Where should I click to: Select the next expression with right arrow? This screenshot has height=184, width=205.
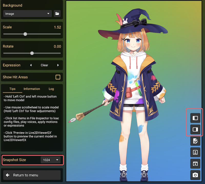tap(58, 65)
